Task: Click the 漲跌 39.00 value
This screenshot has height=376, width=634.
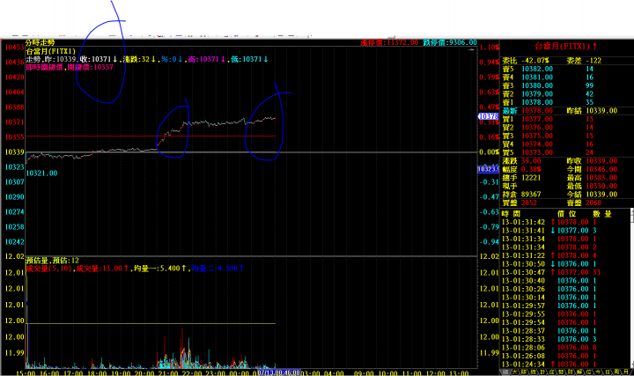Action: (531, 161)
